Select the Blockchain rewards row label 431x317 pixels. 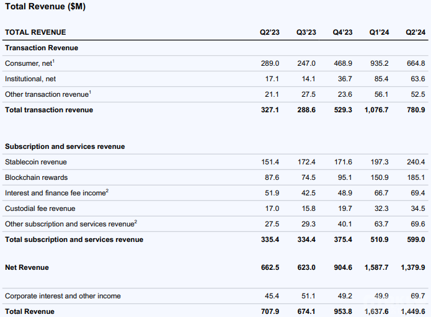point(35,177)
